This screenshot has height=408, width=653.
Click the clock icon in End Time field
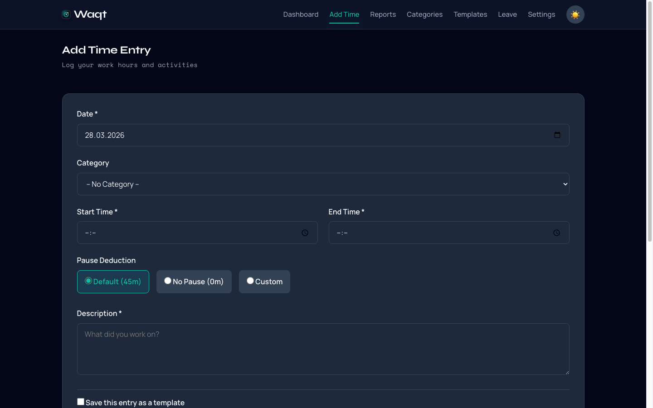pyautogui.click(x=556, y=233)
